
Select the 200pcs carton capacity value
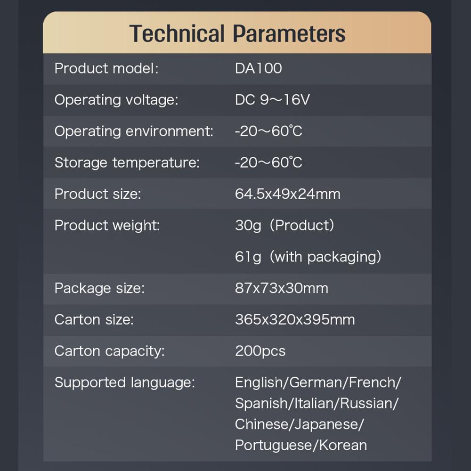pos(260,351)
